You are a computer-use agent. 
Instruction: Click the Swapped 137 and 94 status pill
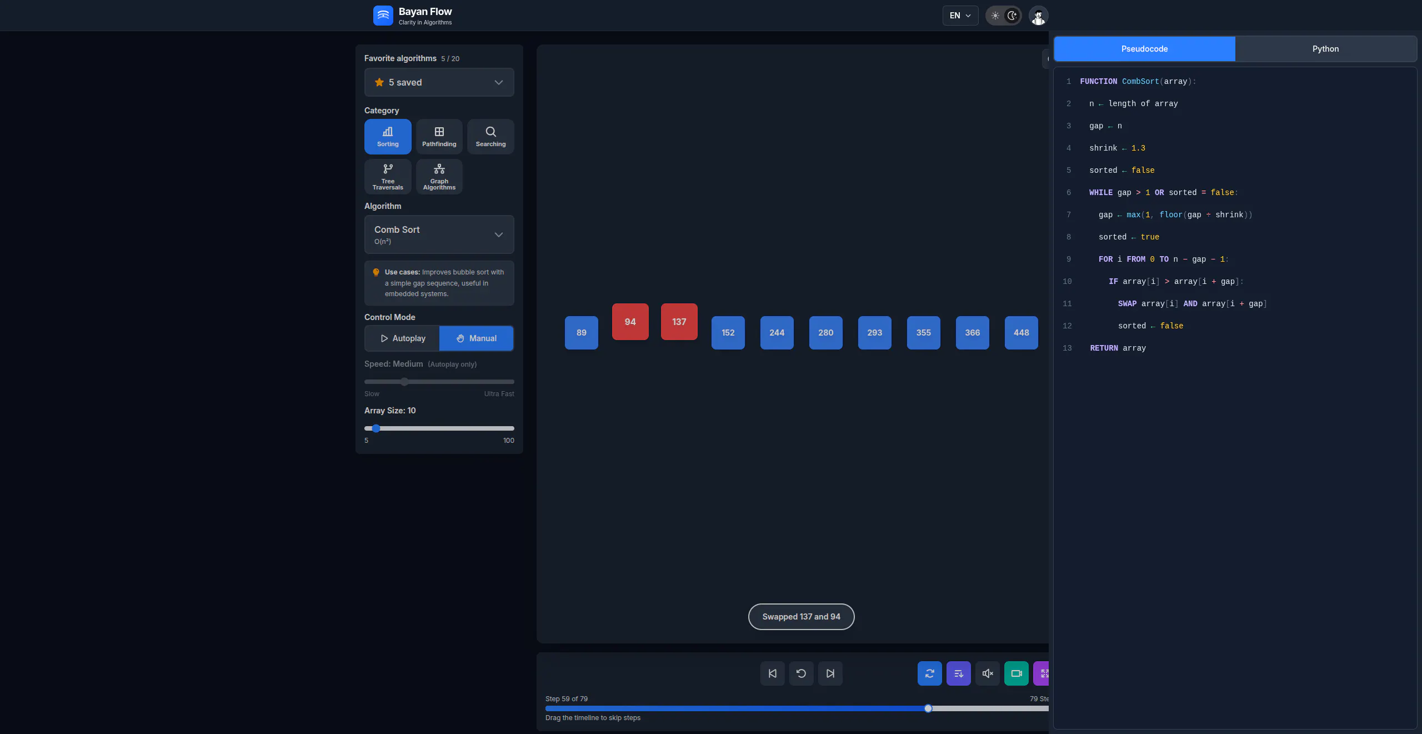[801, 617]
